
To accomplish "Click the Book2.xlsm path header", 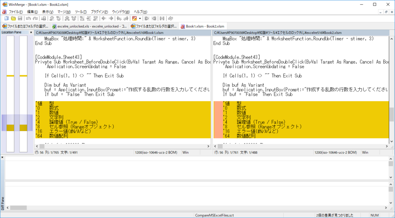I will pos(301,33).
